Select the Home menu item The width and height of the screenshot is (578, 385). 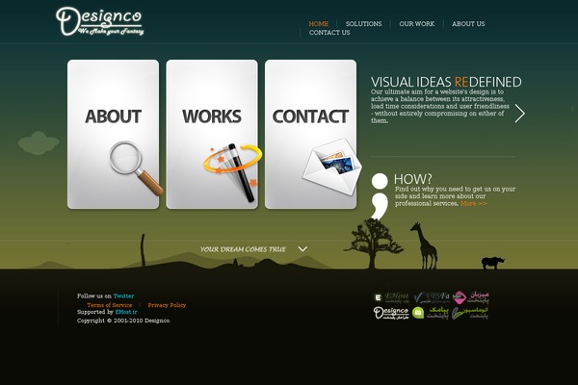click(319, 24)
